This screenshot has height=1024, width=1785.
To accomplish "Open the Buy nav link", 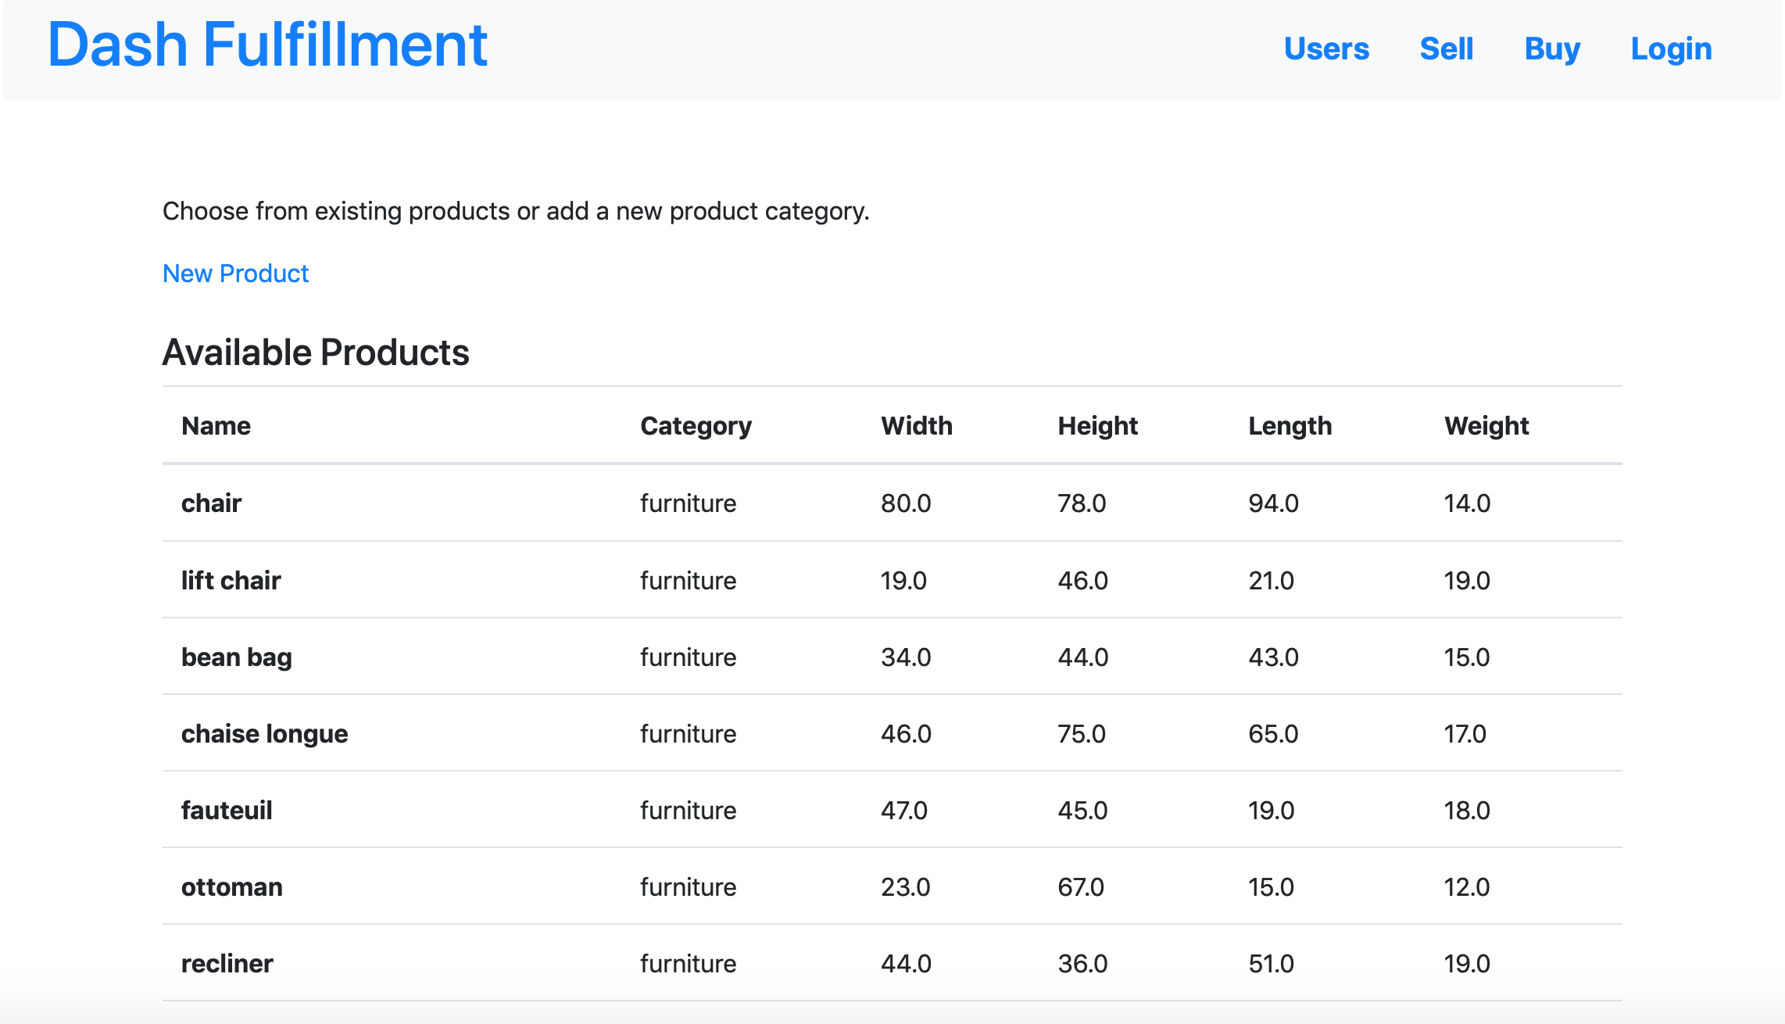I will (x=1551, y=49).
